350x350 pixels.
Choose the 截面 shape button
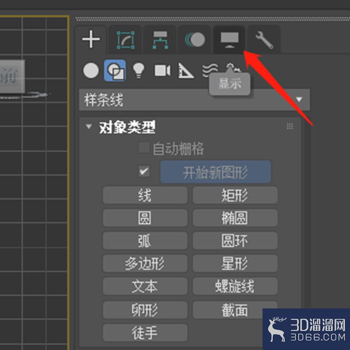235,310
